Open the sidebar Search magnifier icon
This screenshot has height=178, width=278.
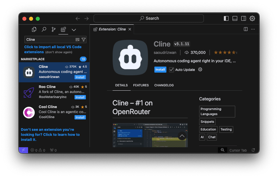coord(44,29)
